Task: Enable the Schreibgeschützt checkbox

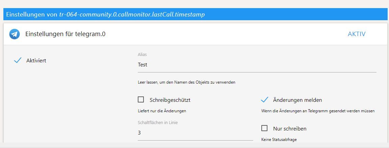Action: [x=141, y=99]
